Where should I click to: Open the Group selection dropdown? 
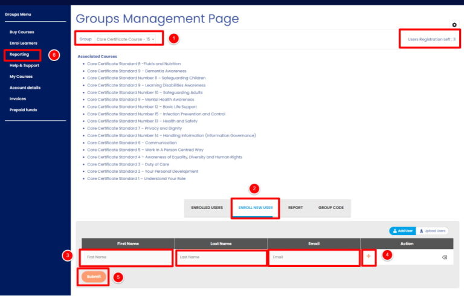point(125,39)
